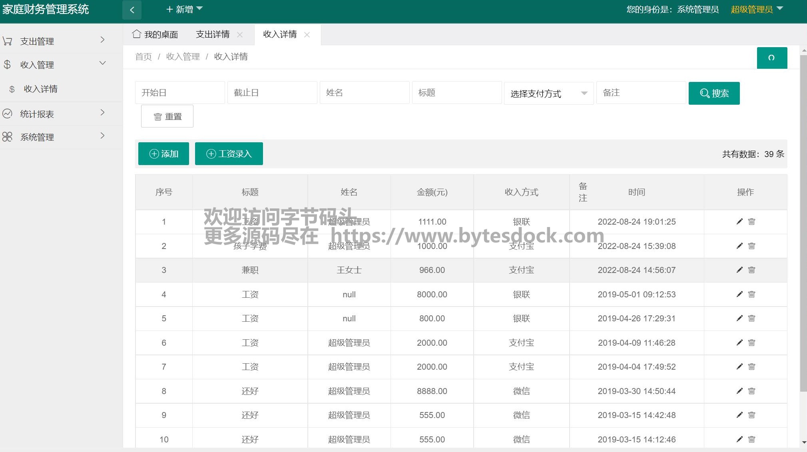Close the 支出详情 tab

pos(240,35)
